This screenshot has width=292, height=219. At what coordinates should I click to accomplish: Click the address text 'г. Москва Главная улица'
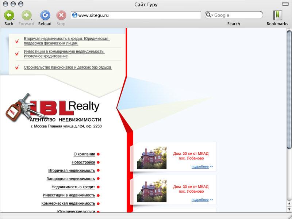point(53,126)
